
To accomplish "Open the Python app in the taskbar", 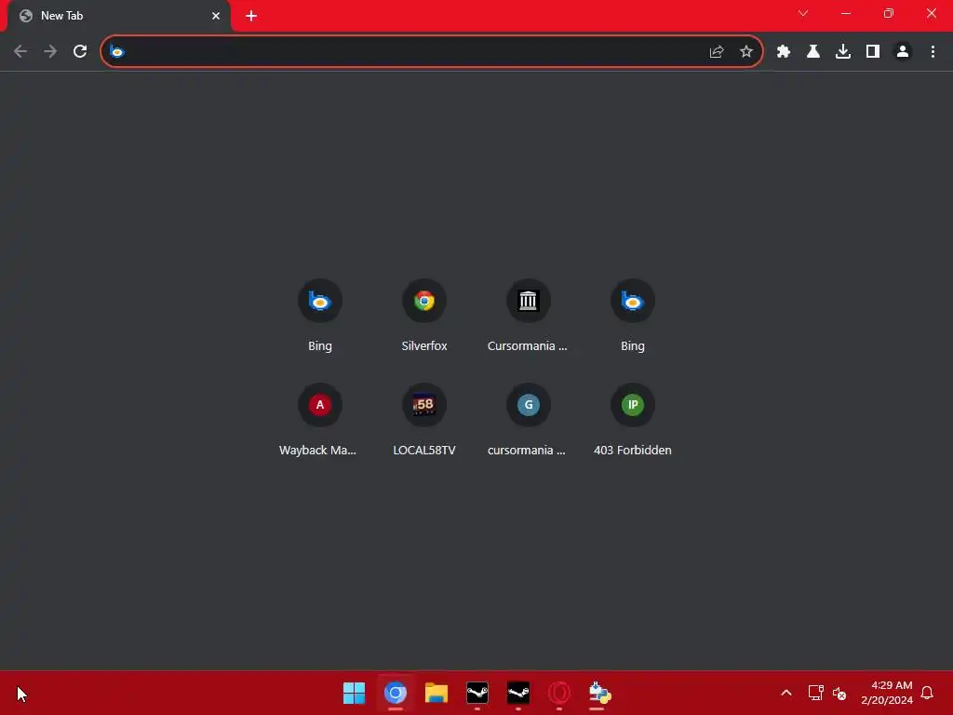I will click(x=600, y=693).
